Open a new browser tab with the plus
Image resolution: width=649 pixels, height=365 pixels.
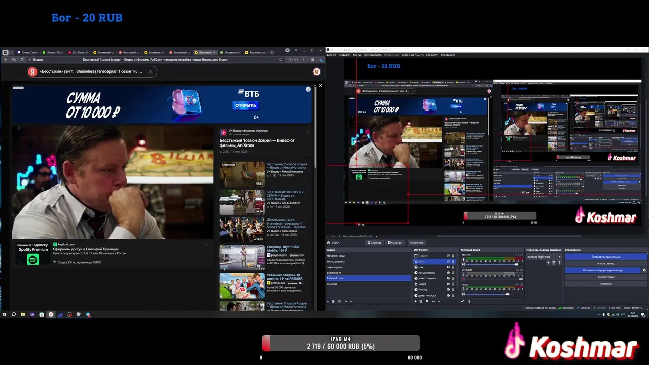coord(272,52)
